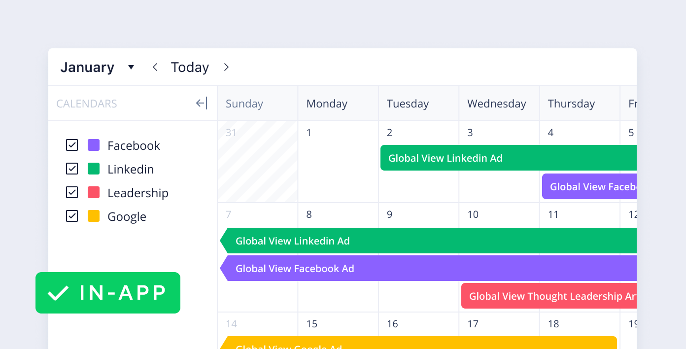The image size is (686, 349).
Task: Collapse the Calendars sidebar panel
Action: coord(202,103)
